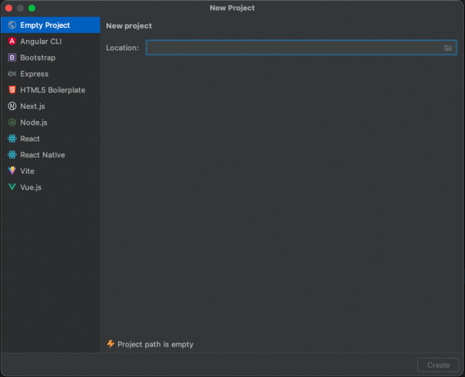Screen dimensions: 465x377
Task: Click the orange warning bolt icon
Action: [x=111, y=344]
